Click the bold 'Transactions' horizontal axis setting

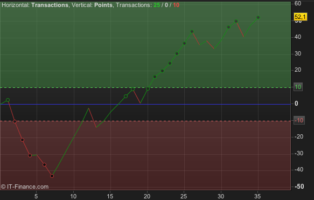[50, 5]
